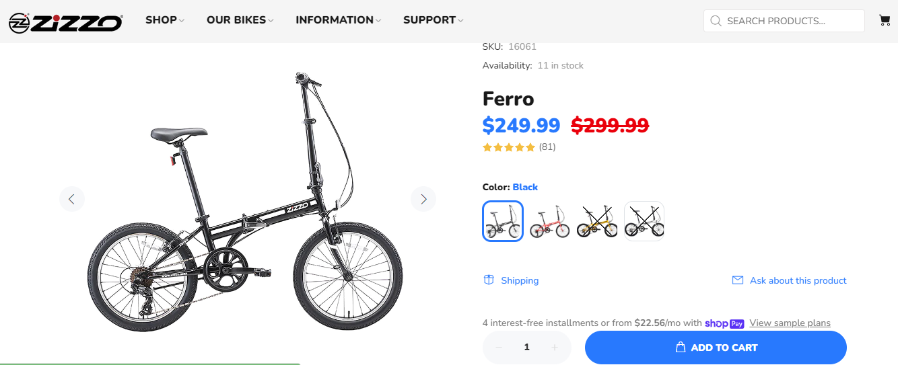Show next product image arrow
This screenshot has width=898, height=365.
423,199
